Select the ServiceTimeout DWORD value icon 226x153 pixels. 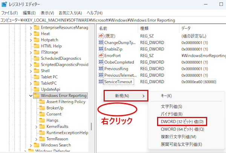[101, 82]
